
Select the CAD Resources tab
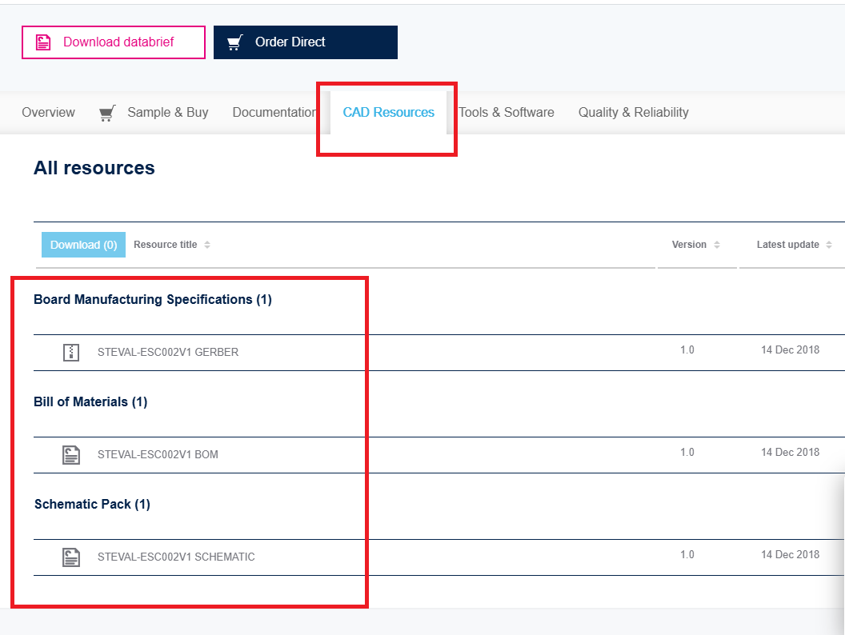coord(389,112)
